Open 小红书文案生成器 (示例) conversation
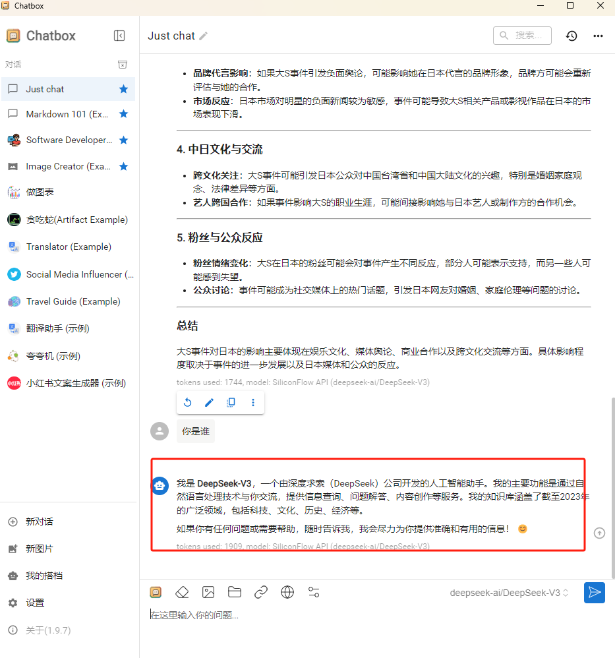This screenshot has width=615, height=658. tap(68, 383)
